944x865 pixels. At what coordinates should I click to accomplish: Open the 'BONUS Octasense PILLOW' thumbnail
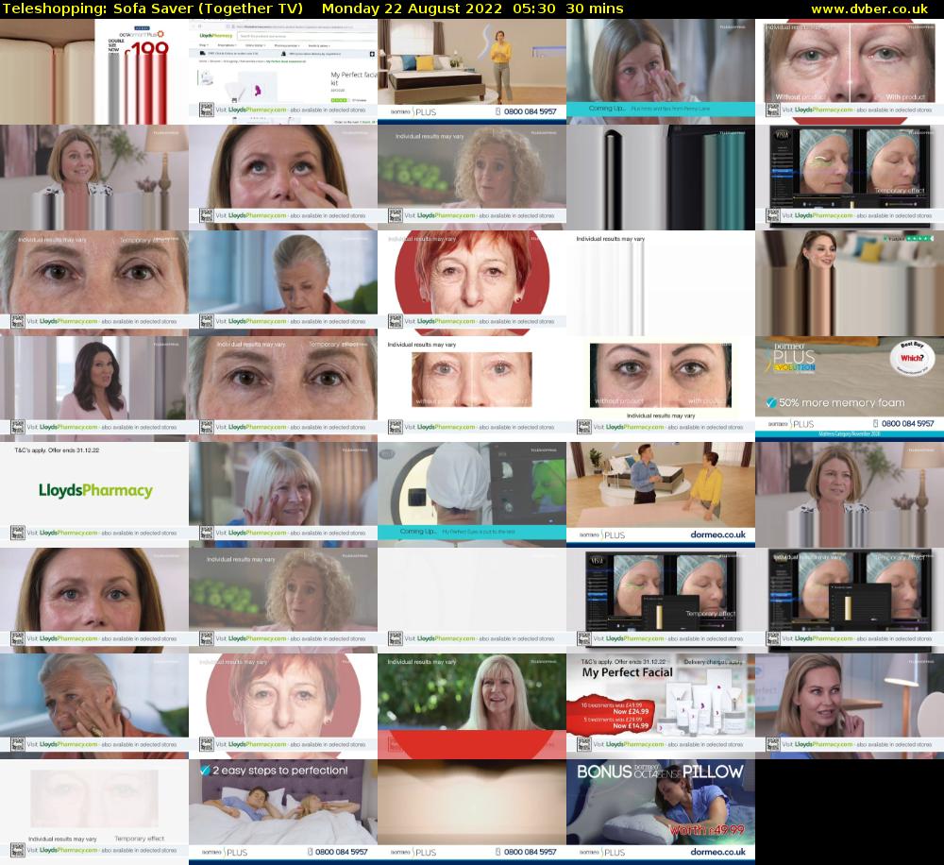[661, 812]
